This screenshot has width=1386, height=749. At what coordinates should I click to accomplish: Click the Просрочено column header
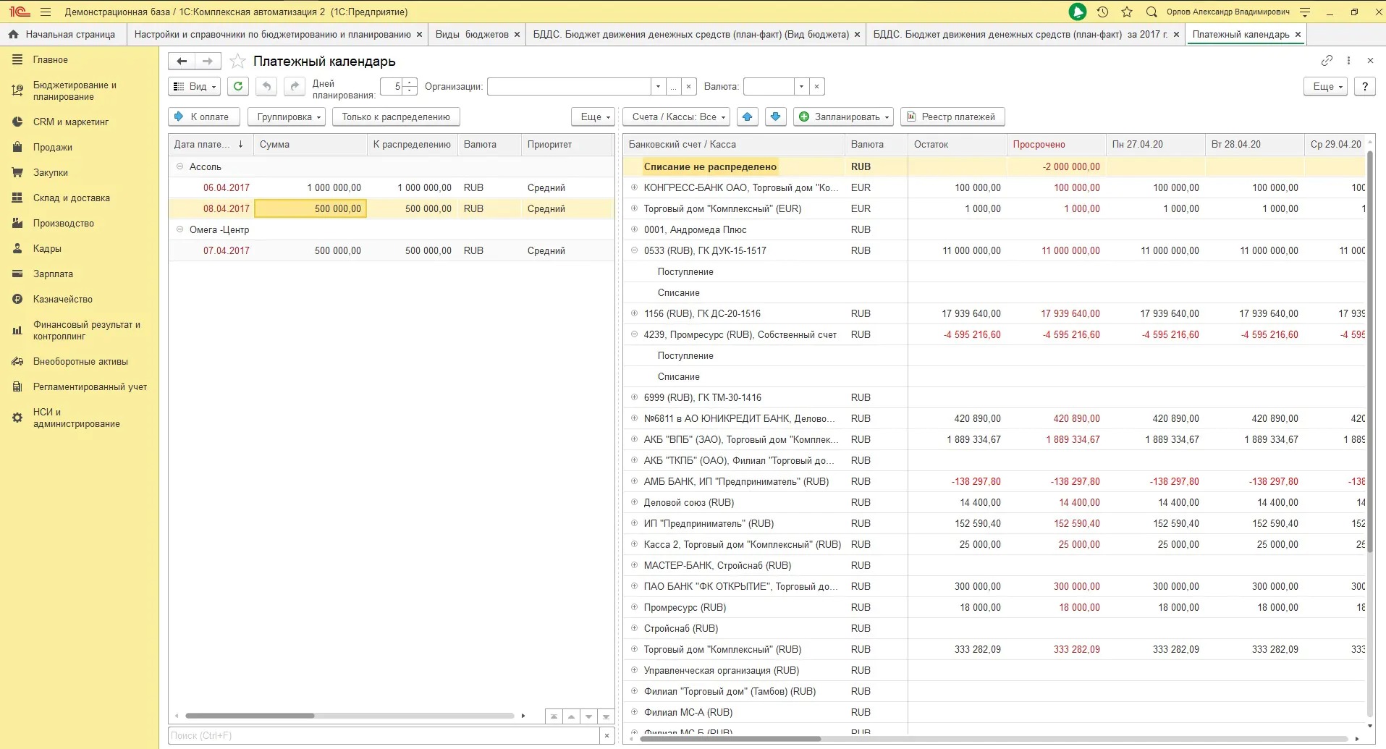click(1056, 145)
